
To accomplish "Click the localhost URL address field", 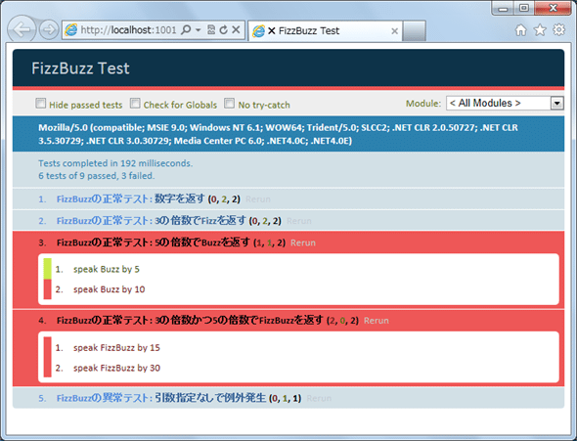I will [x=129, y=29].
